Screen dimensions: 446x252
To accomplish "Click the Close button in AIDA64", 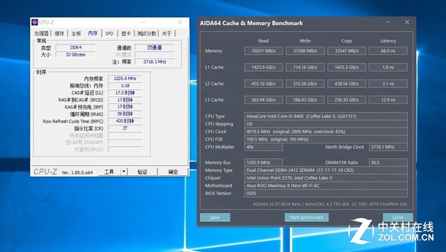I will (x=398, y=217).
